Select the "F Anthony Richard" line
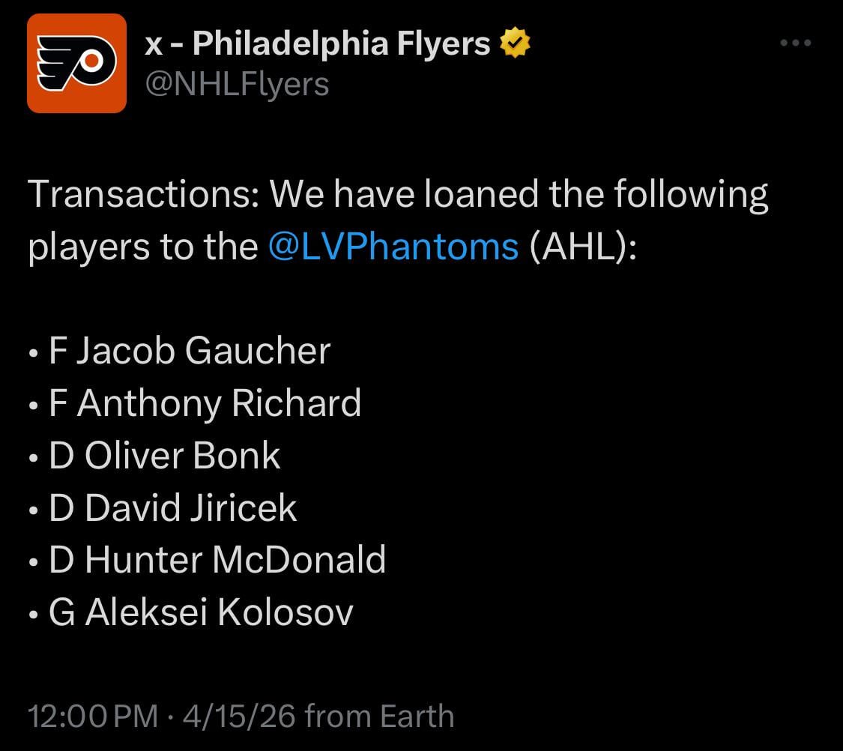The width and height of the screenshot is (843, 751). 205,403
